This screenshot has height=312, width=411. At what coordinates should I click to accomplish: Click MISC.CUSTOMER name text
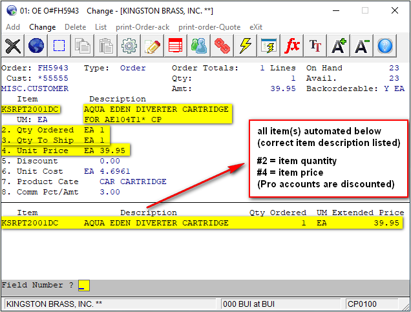(35, 88)
